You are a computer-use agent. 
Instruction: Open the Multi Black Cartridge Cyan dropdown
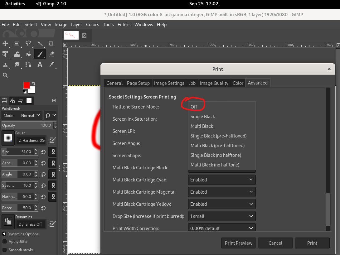(x=221, y=180)
